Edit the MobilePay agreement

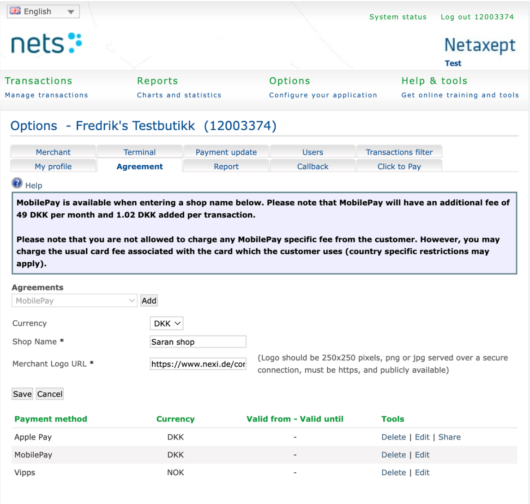click(x=422, y=455)
